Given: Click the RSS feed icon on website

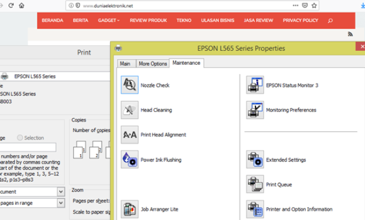Looking at the screenshot, I should tap(350, 34).
